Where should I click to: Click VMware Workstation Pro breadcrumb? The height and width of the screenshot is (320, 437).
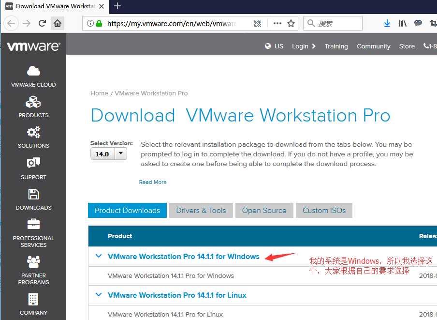click(x=151, y=93)
